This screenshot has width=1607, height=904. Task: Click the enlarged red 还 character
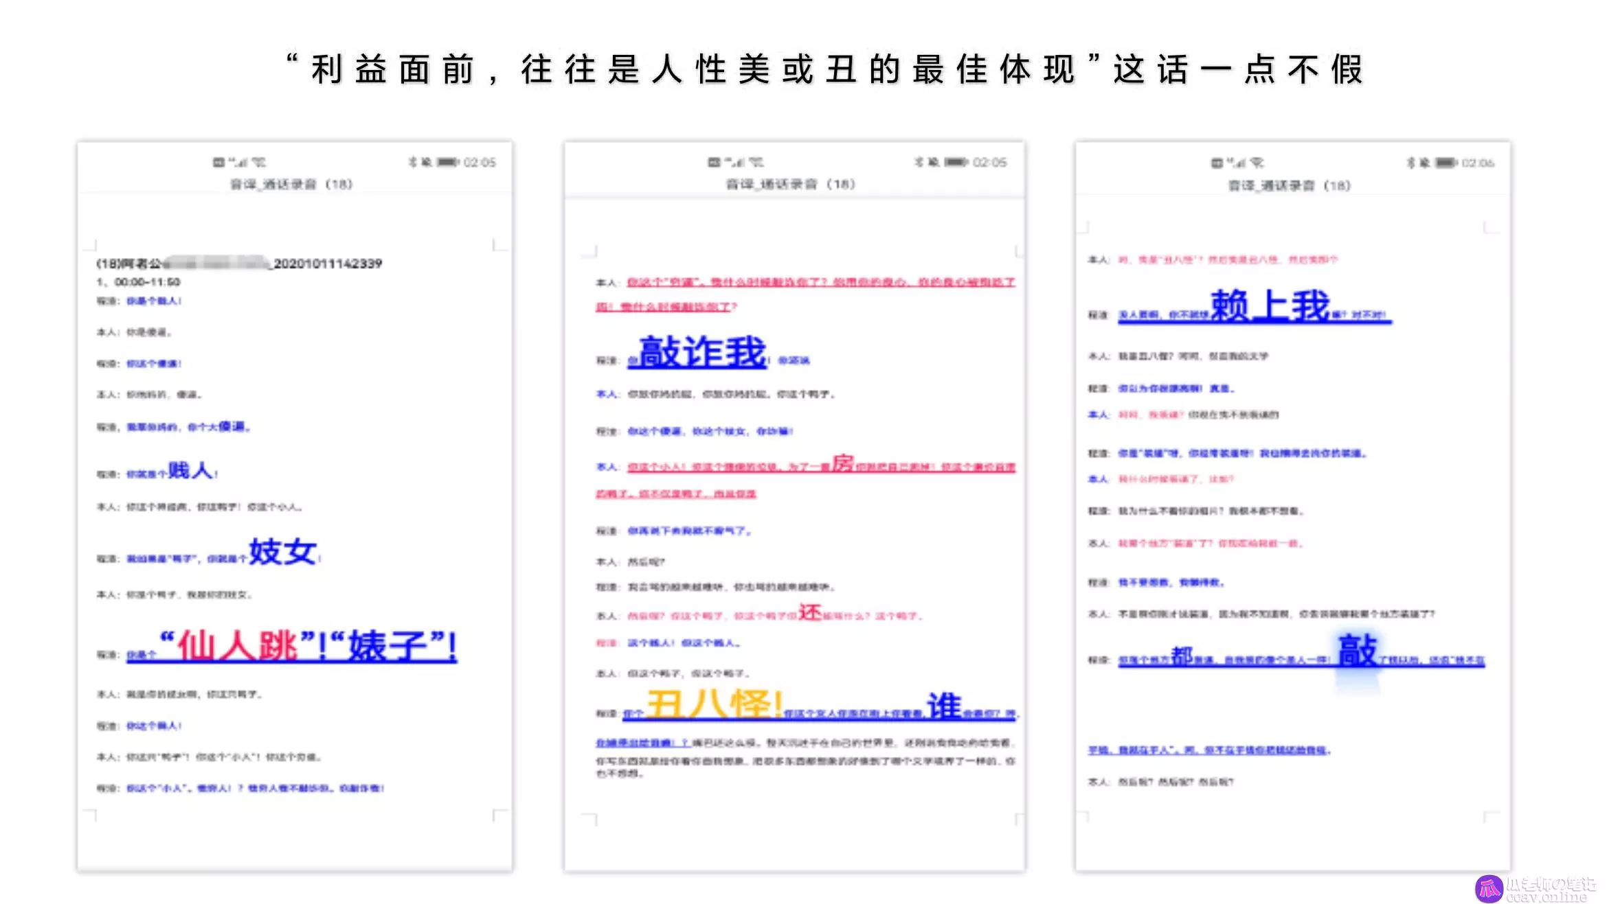click(810, 612)
